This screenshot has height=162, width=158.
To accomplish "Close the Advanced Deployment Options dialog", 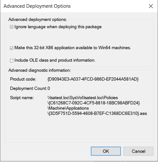I will point(151,6).
